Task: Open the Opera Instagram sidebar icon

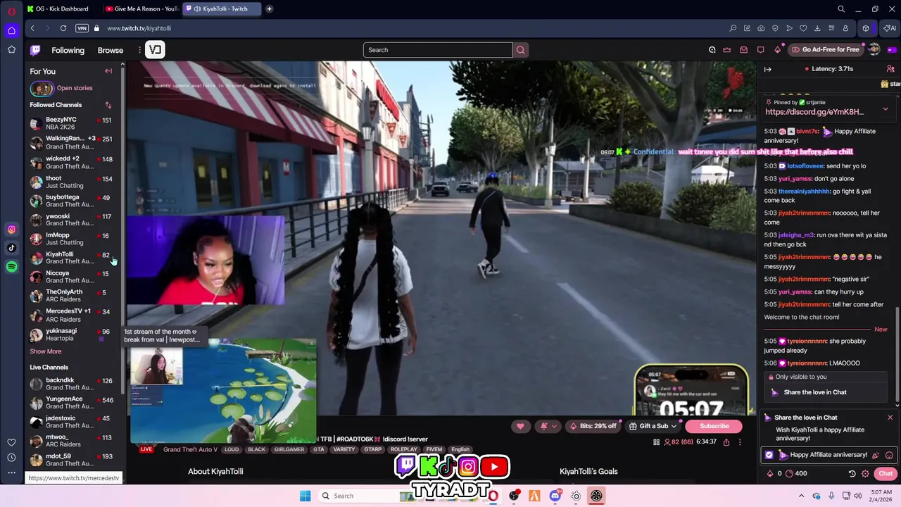Action: pos(11,229)
